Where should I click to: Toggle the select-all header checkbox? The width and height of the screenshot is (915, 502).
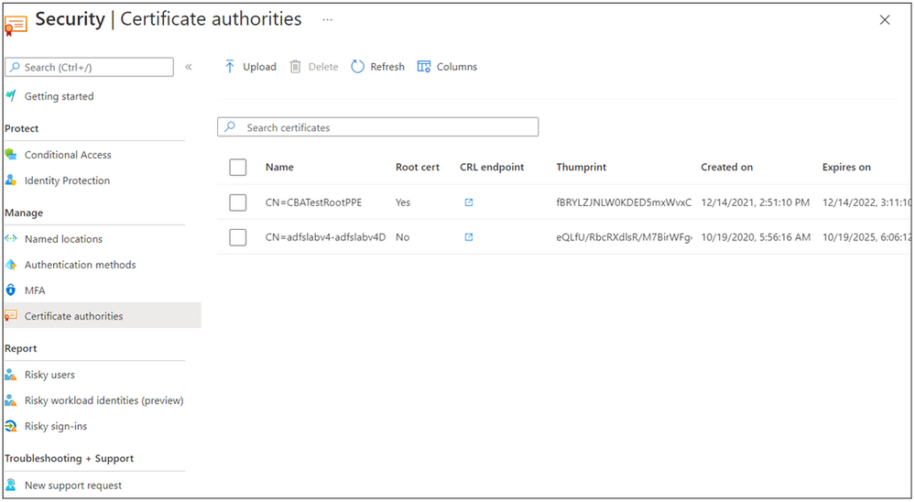237,168
